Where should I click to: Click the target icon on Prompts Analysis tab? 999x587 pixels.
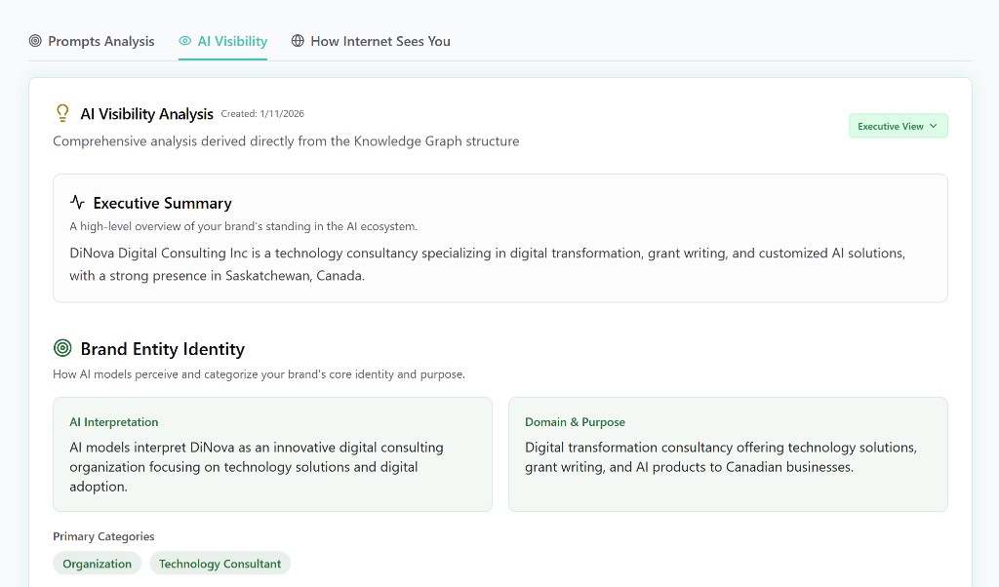point(35,41)
